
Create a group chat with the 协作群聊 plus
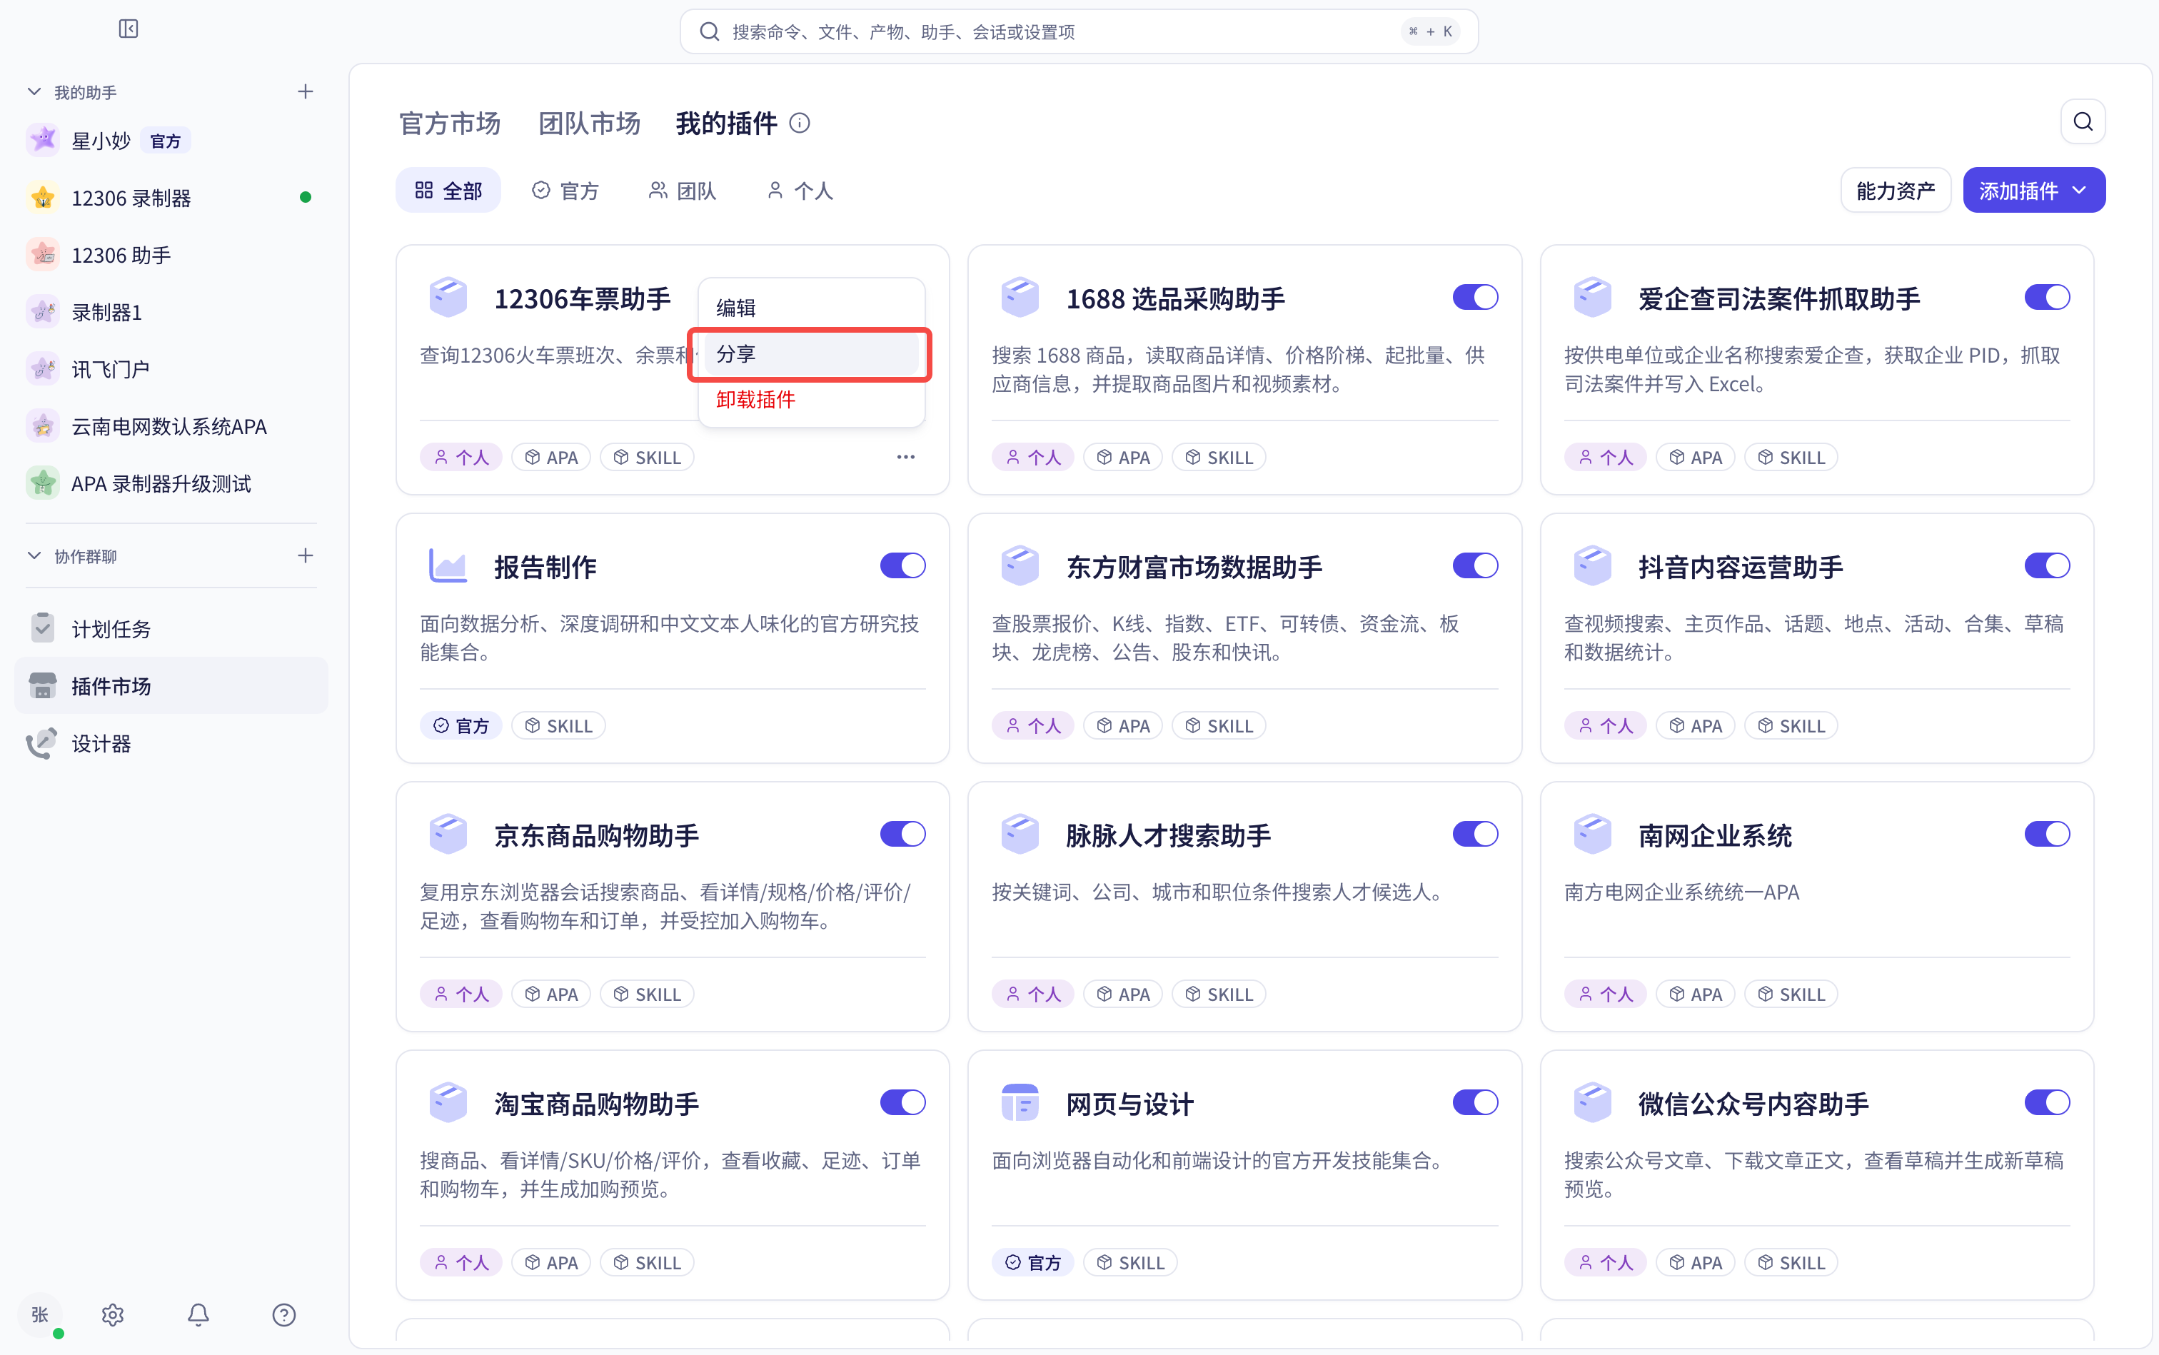pyautogui.click(x=306, y=555)
